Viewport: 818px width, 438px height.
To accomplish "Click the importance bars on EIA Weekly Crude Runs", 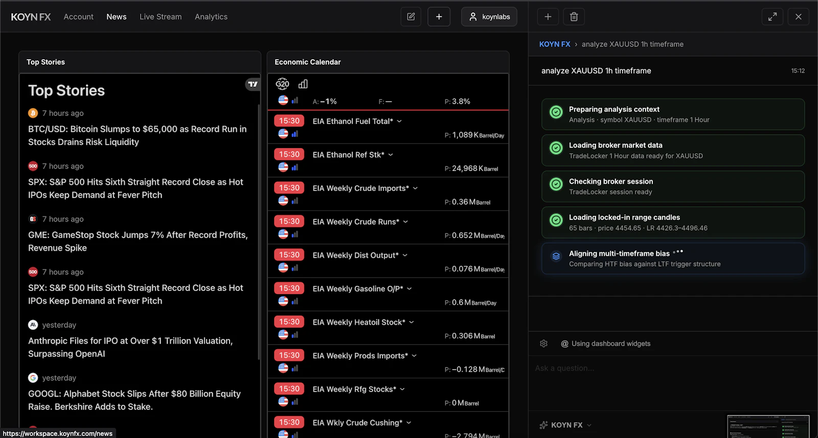I will [x=295, y=234].
